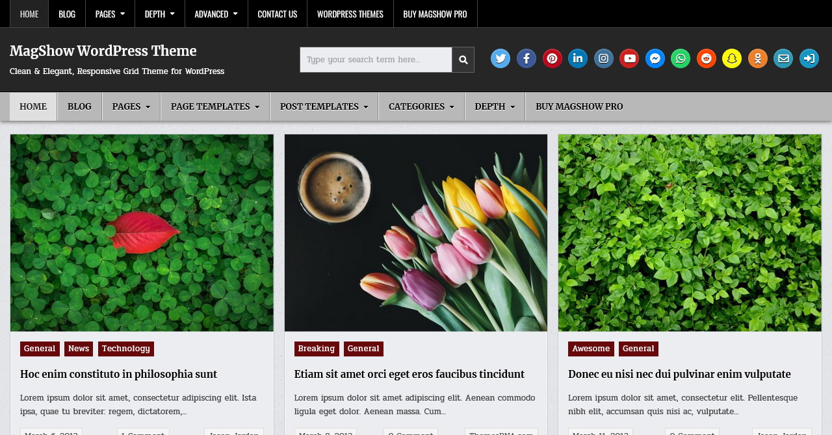Open WordPress Themes menu item
The width and height of the screenshot is (832, 435).
pyautogui.click(x=350, y=14)
